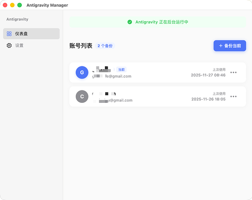Click the 2025-11-27 08:46 last used time
The height and width of the screenshot is (200, 252).
click(x=208, y=75)
